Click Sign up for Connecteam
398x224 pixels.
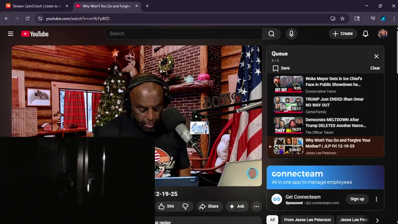[x=357, y=199]
